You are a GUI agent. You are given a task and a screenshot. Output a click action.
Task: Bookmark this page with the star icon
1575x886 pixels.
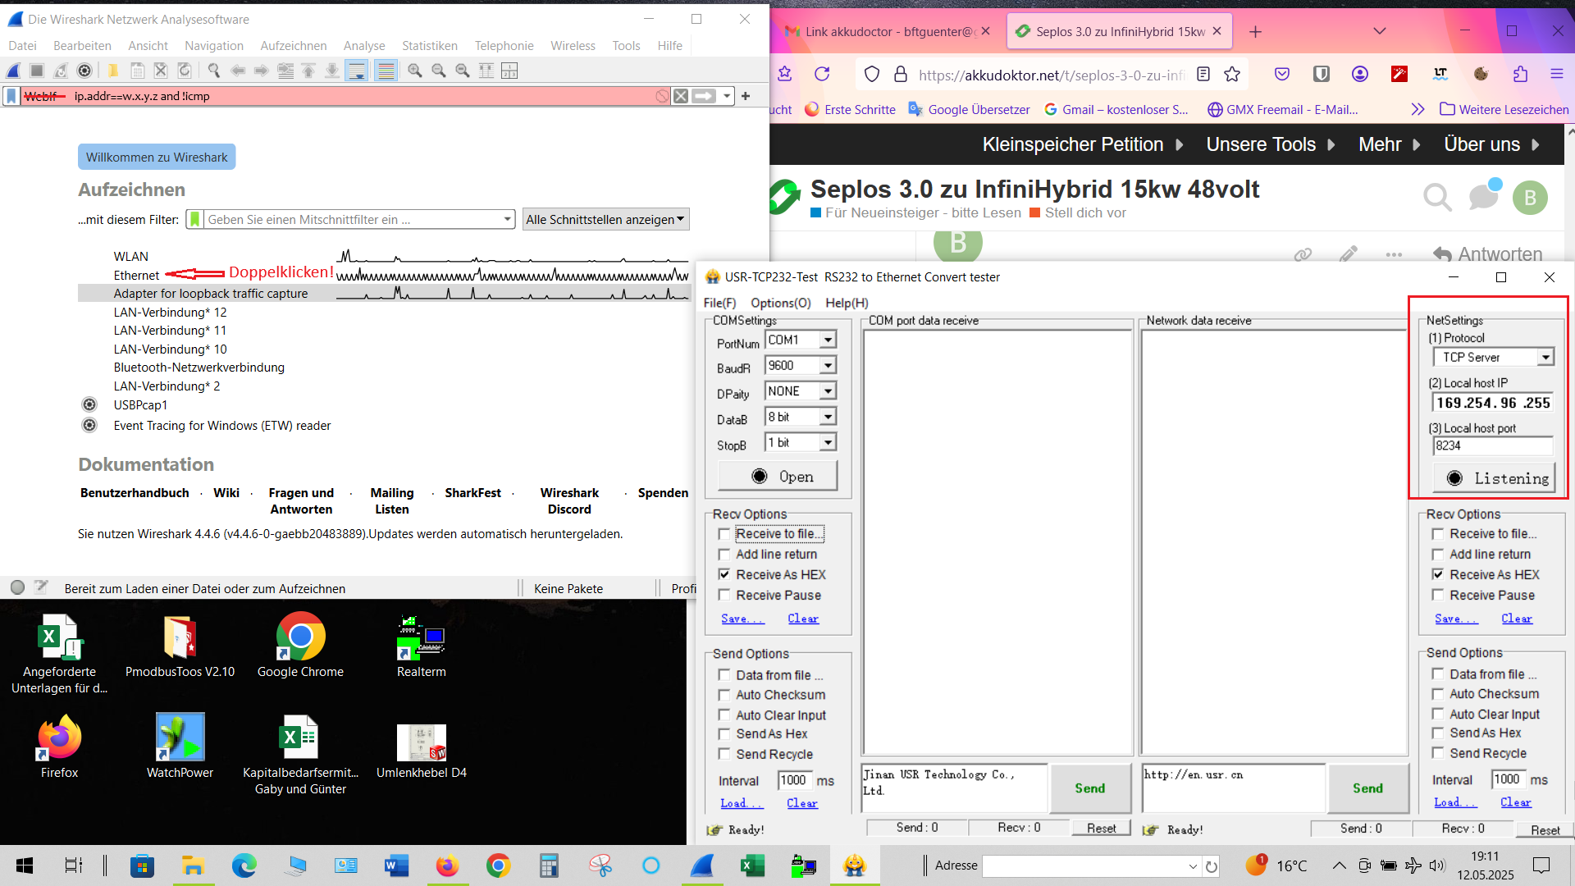tap(1232, 75)
